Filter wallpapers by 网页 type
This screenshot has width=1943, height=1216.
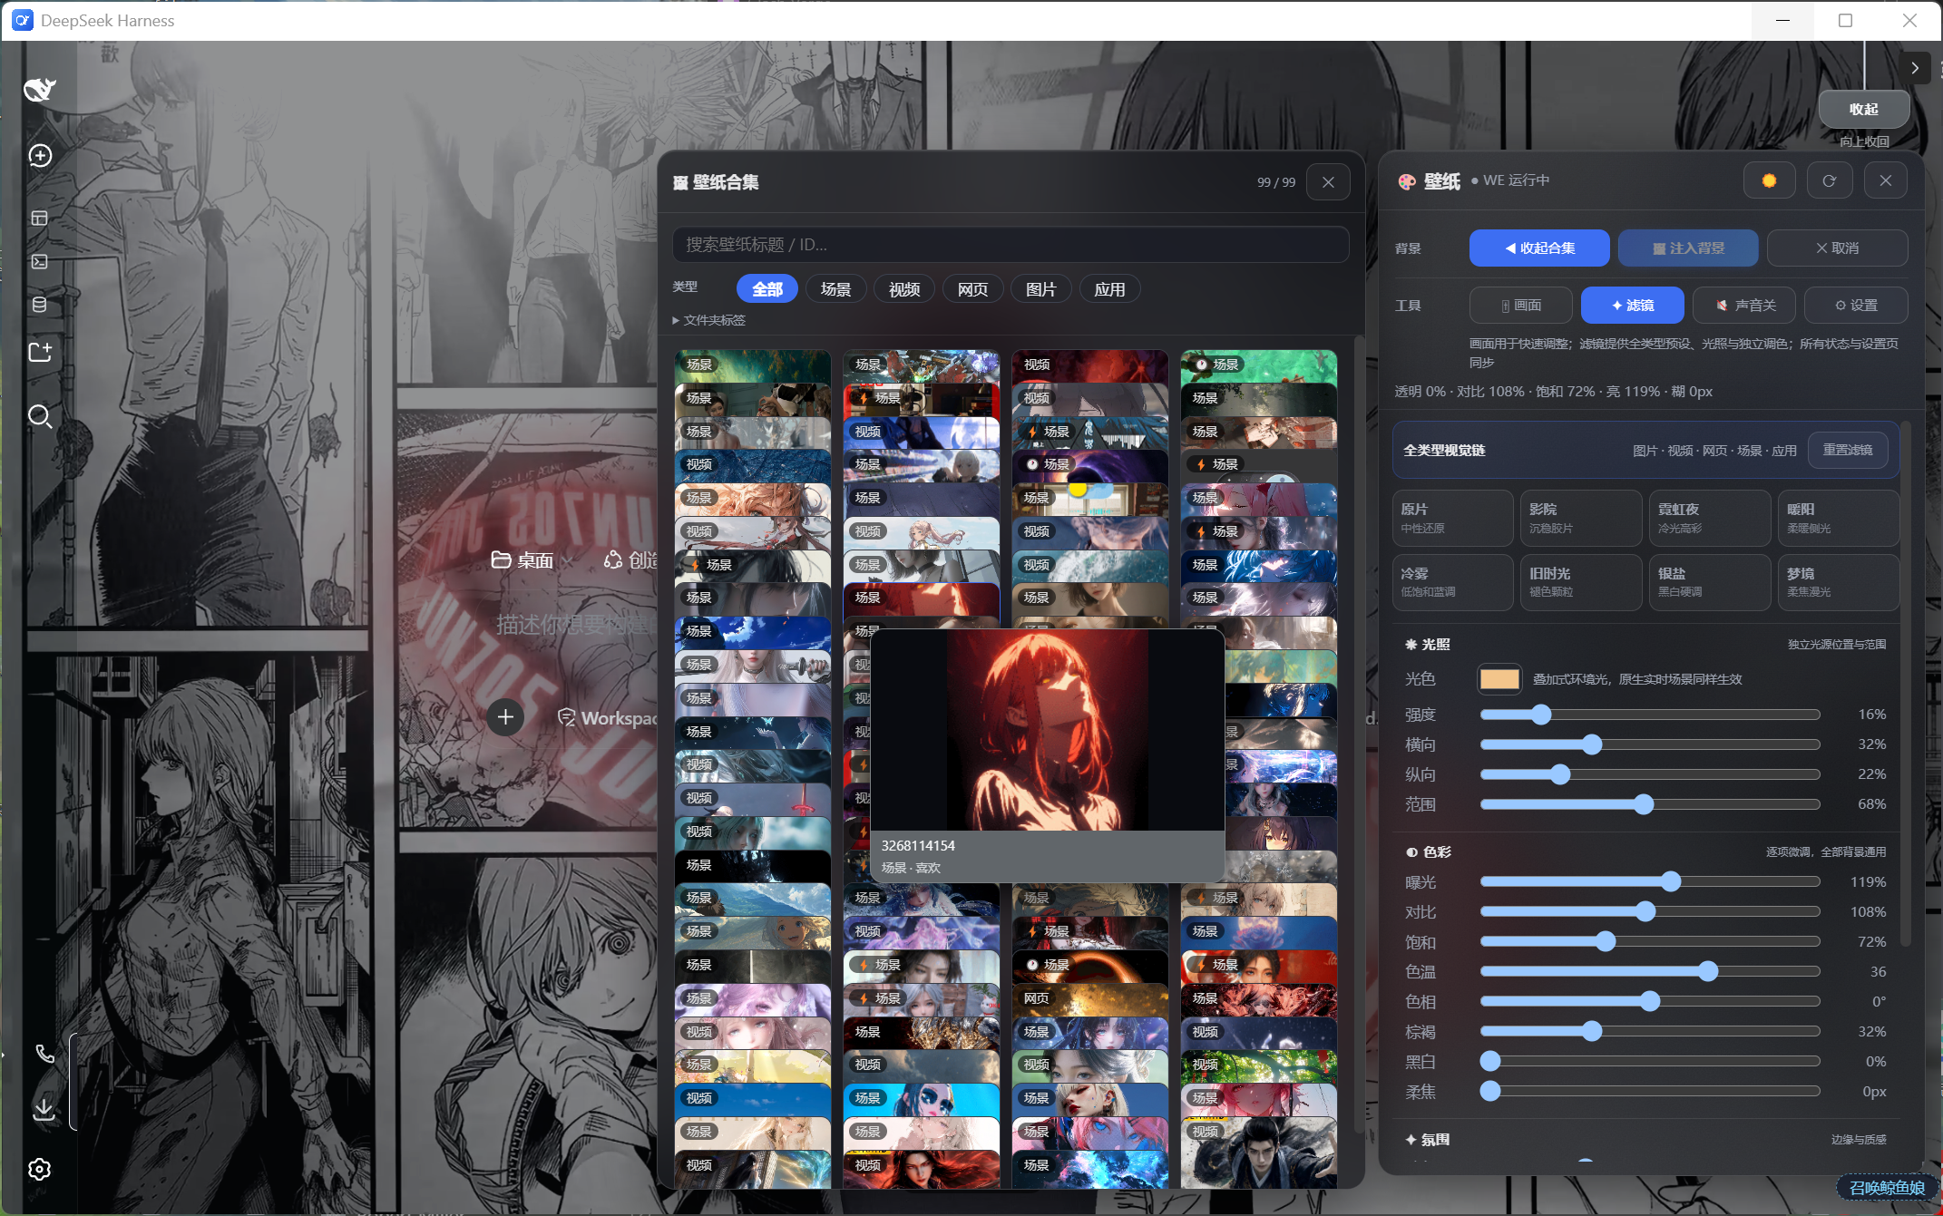[972, 289]
